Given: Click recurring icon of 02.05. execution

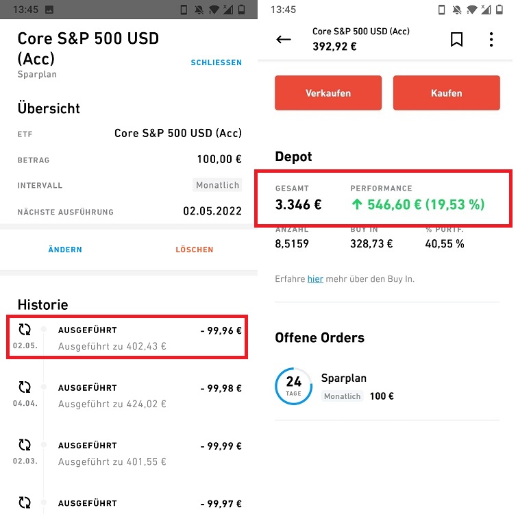Looking at the screenshot, I should point(25,330).
